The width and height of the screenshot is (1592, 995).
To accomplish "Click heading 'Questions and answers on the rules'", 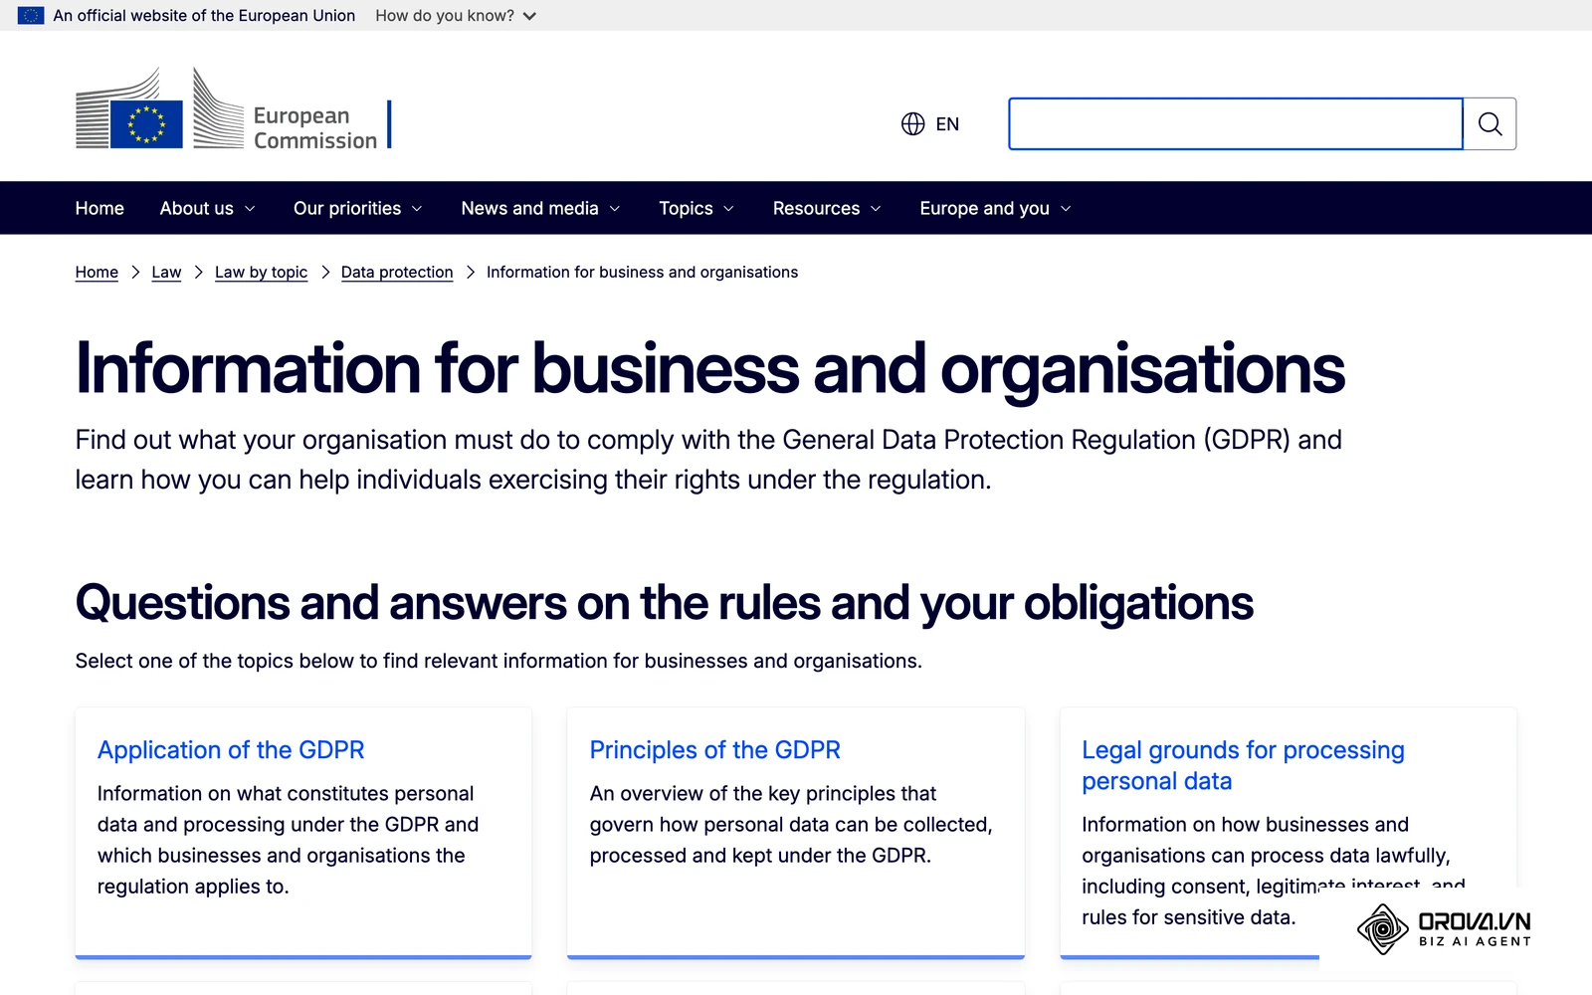I will click(664, 603).
